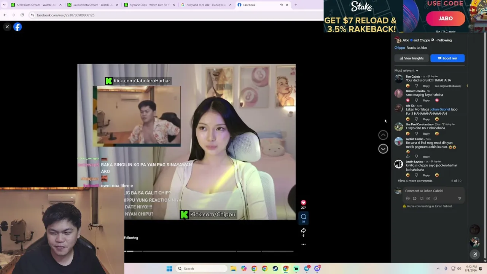
Task: View site information icon in address bar
Action: [x=32, y=15]
